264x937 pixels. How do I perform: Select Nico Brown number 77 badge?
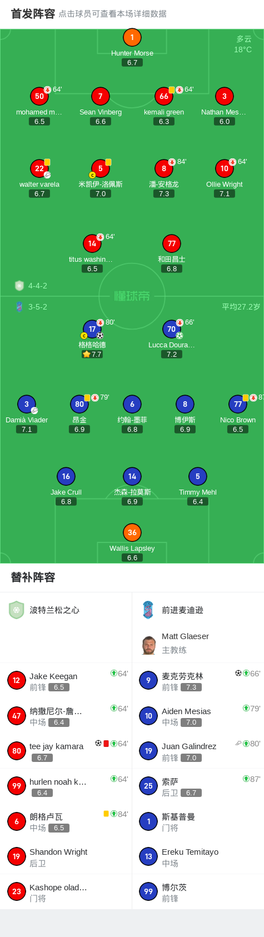pos(238,404)
